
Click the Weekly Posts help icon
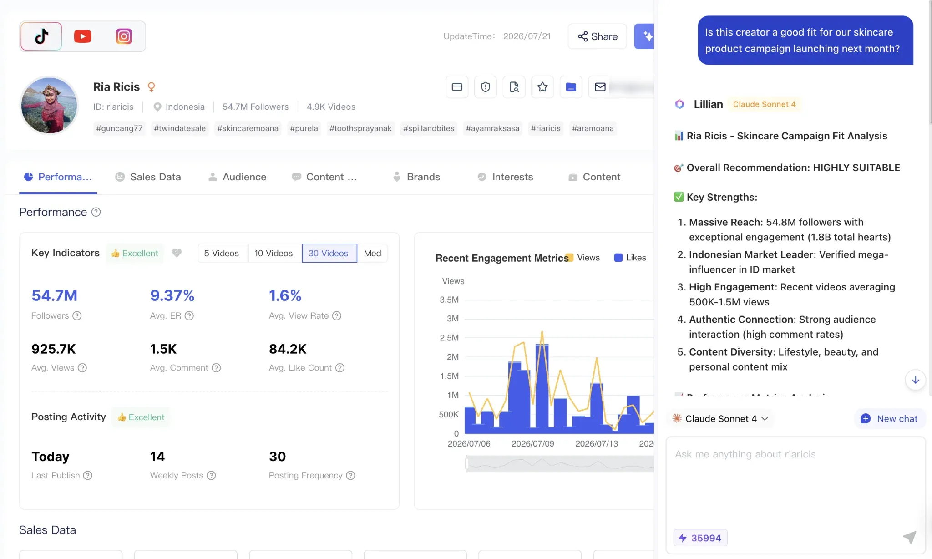tap(211, 476)
